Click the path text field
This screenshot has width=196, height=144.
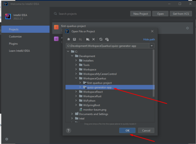(x=107, y=46)
